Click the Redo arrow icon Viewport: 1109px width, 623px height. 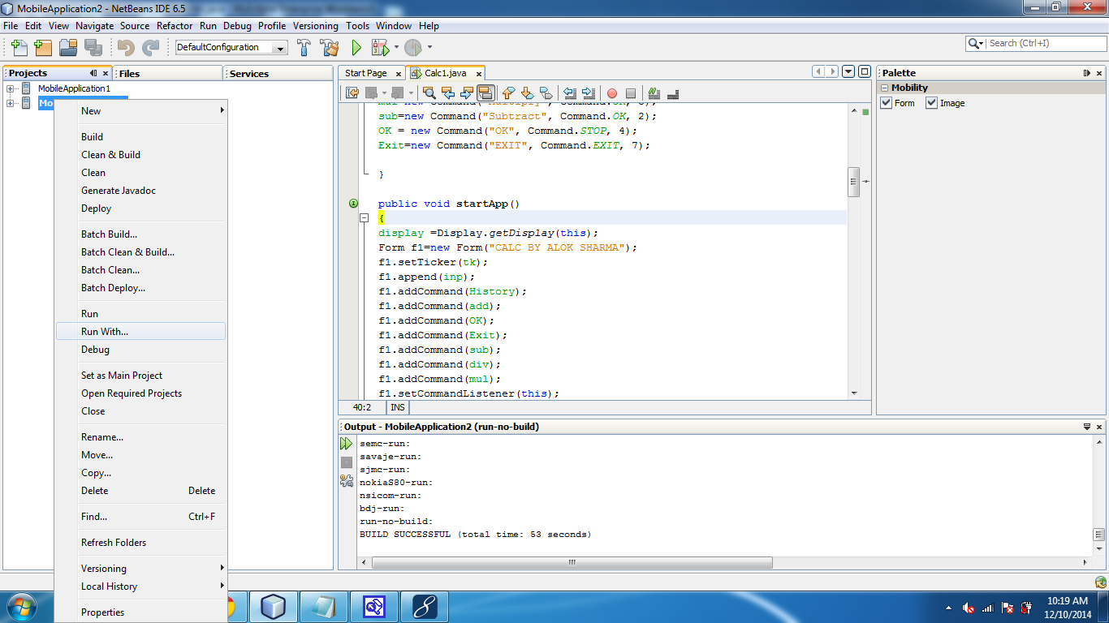151,48
